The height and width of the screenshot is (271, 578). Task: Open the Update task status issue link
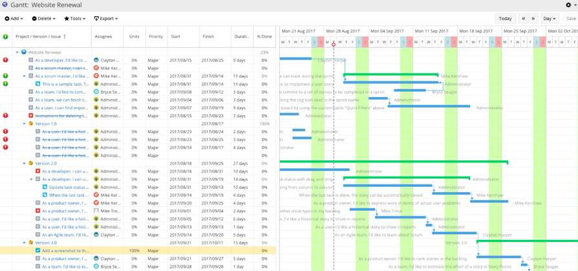coord(69,188)
